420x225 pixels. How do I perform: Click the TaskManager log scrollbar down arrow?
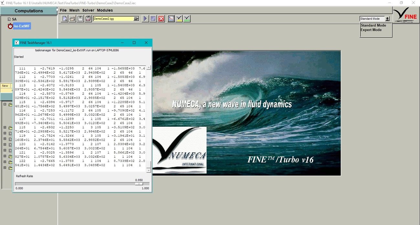[x=149, y=170]
